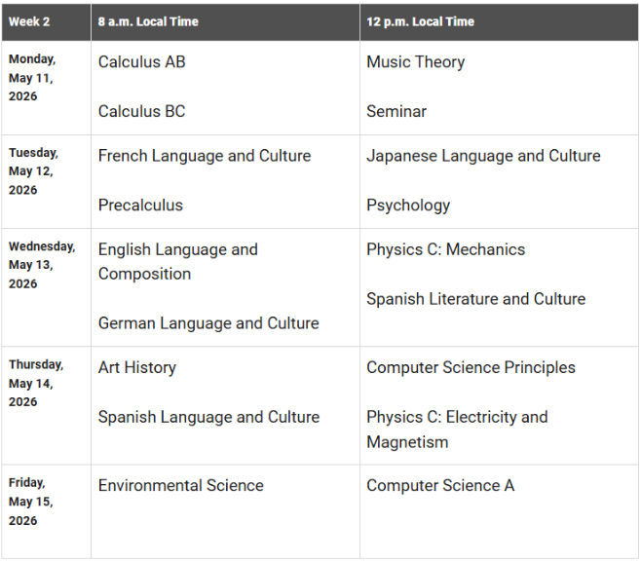
Task: Select the Precalculus exam entry
Action: click(x=140, y=206)
